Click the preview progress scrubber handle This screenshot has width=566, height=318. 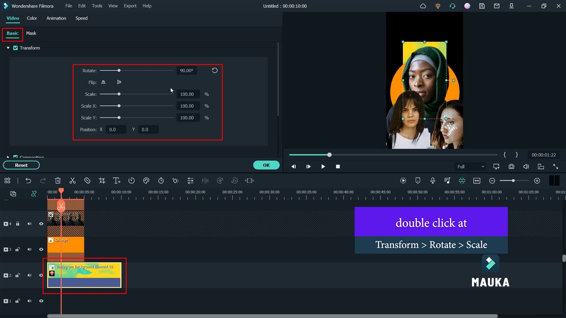tap(329, 155)
